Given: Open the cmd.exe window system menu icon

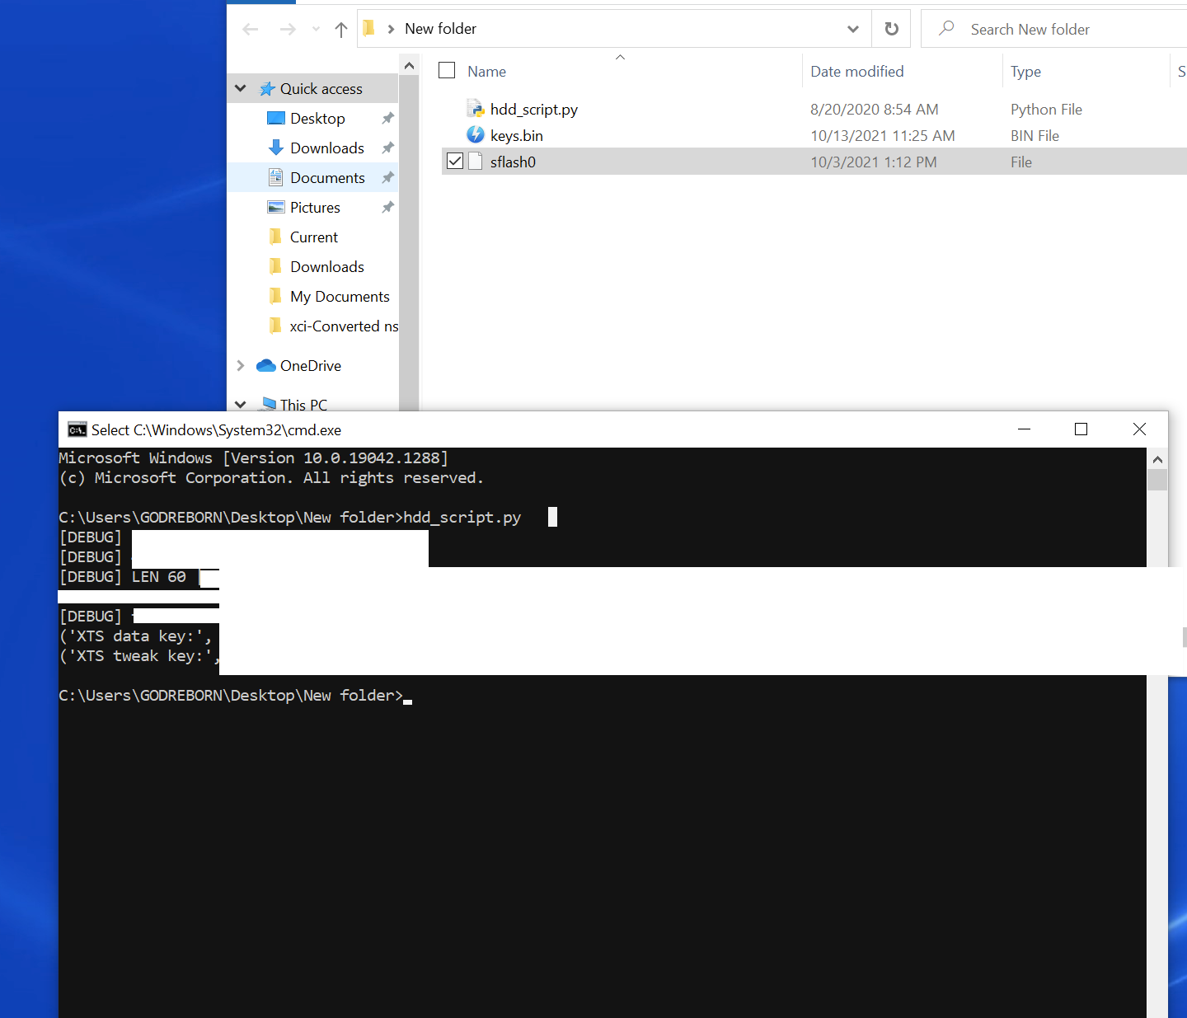Looking at the screenshot, I should click(77, 429).
